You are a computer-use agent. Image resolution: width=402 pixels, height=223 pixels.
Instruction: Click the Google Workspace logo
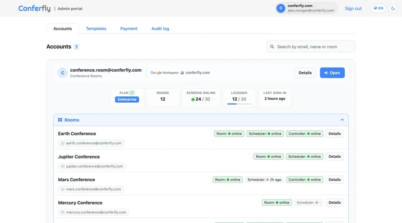[x=164, y=73]
